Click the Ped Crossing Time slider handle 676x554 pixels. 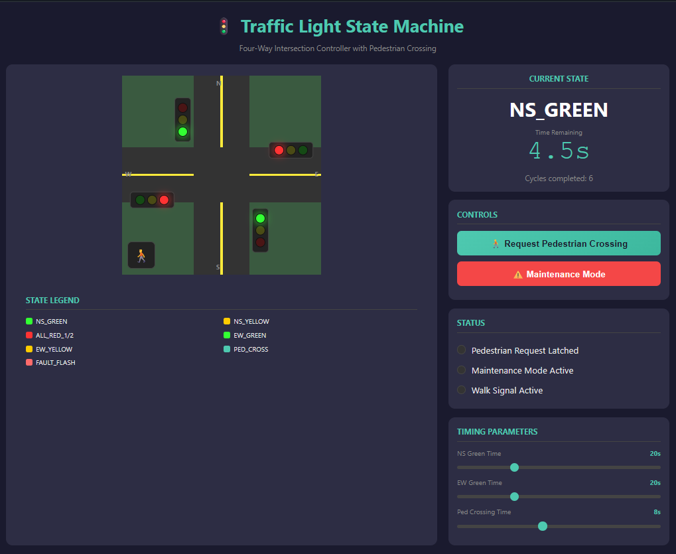[543, 526]
